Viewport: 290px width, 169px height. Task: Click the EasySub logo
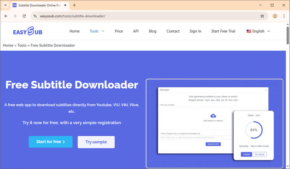coord(28,31)
